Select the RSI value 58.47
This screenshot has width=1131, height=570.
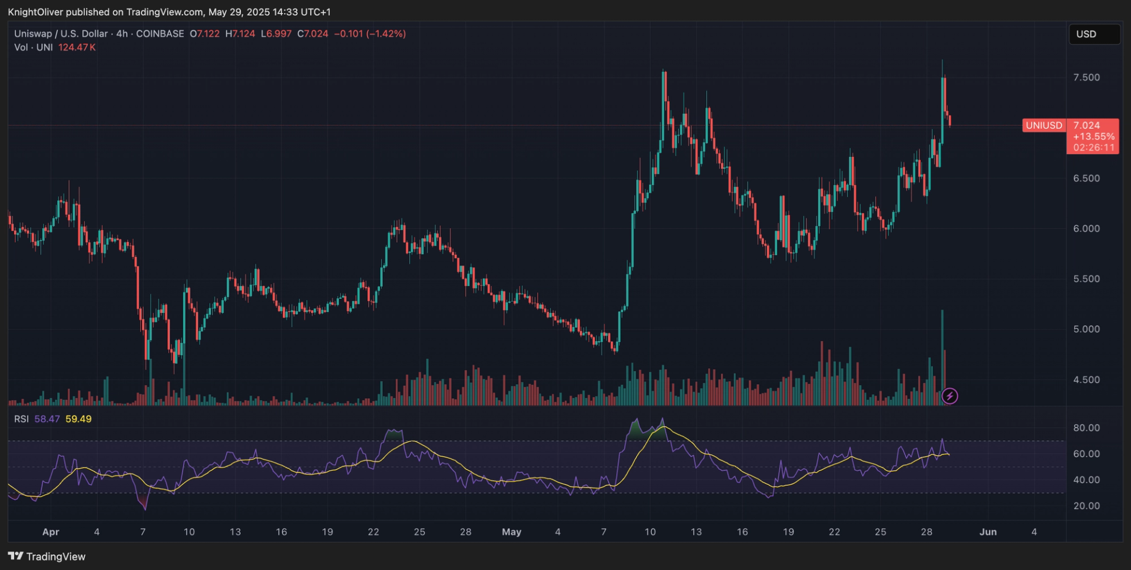pos(47,418)
